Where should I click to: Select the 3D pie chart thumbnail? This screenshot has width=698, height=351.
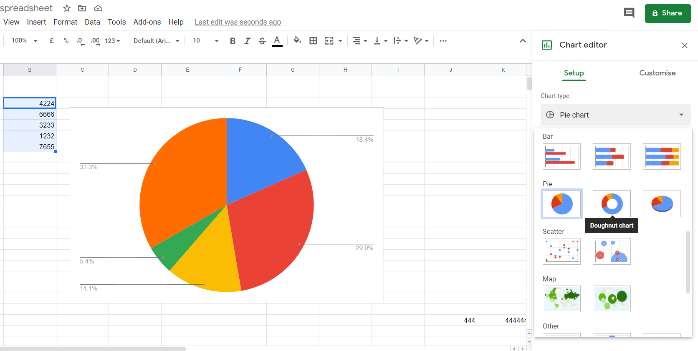[662, 204]
